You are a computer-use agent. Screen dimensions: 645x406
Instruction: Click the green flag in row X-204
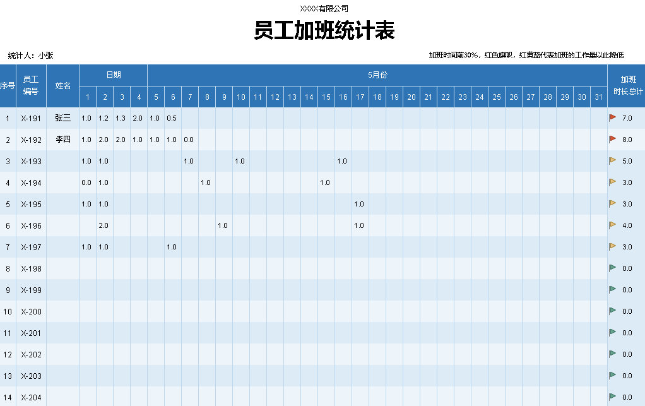tap(612, 397)
